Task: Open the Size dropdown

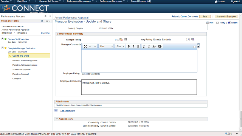Action: point(120,46)
